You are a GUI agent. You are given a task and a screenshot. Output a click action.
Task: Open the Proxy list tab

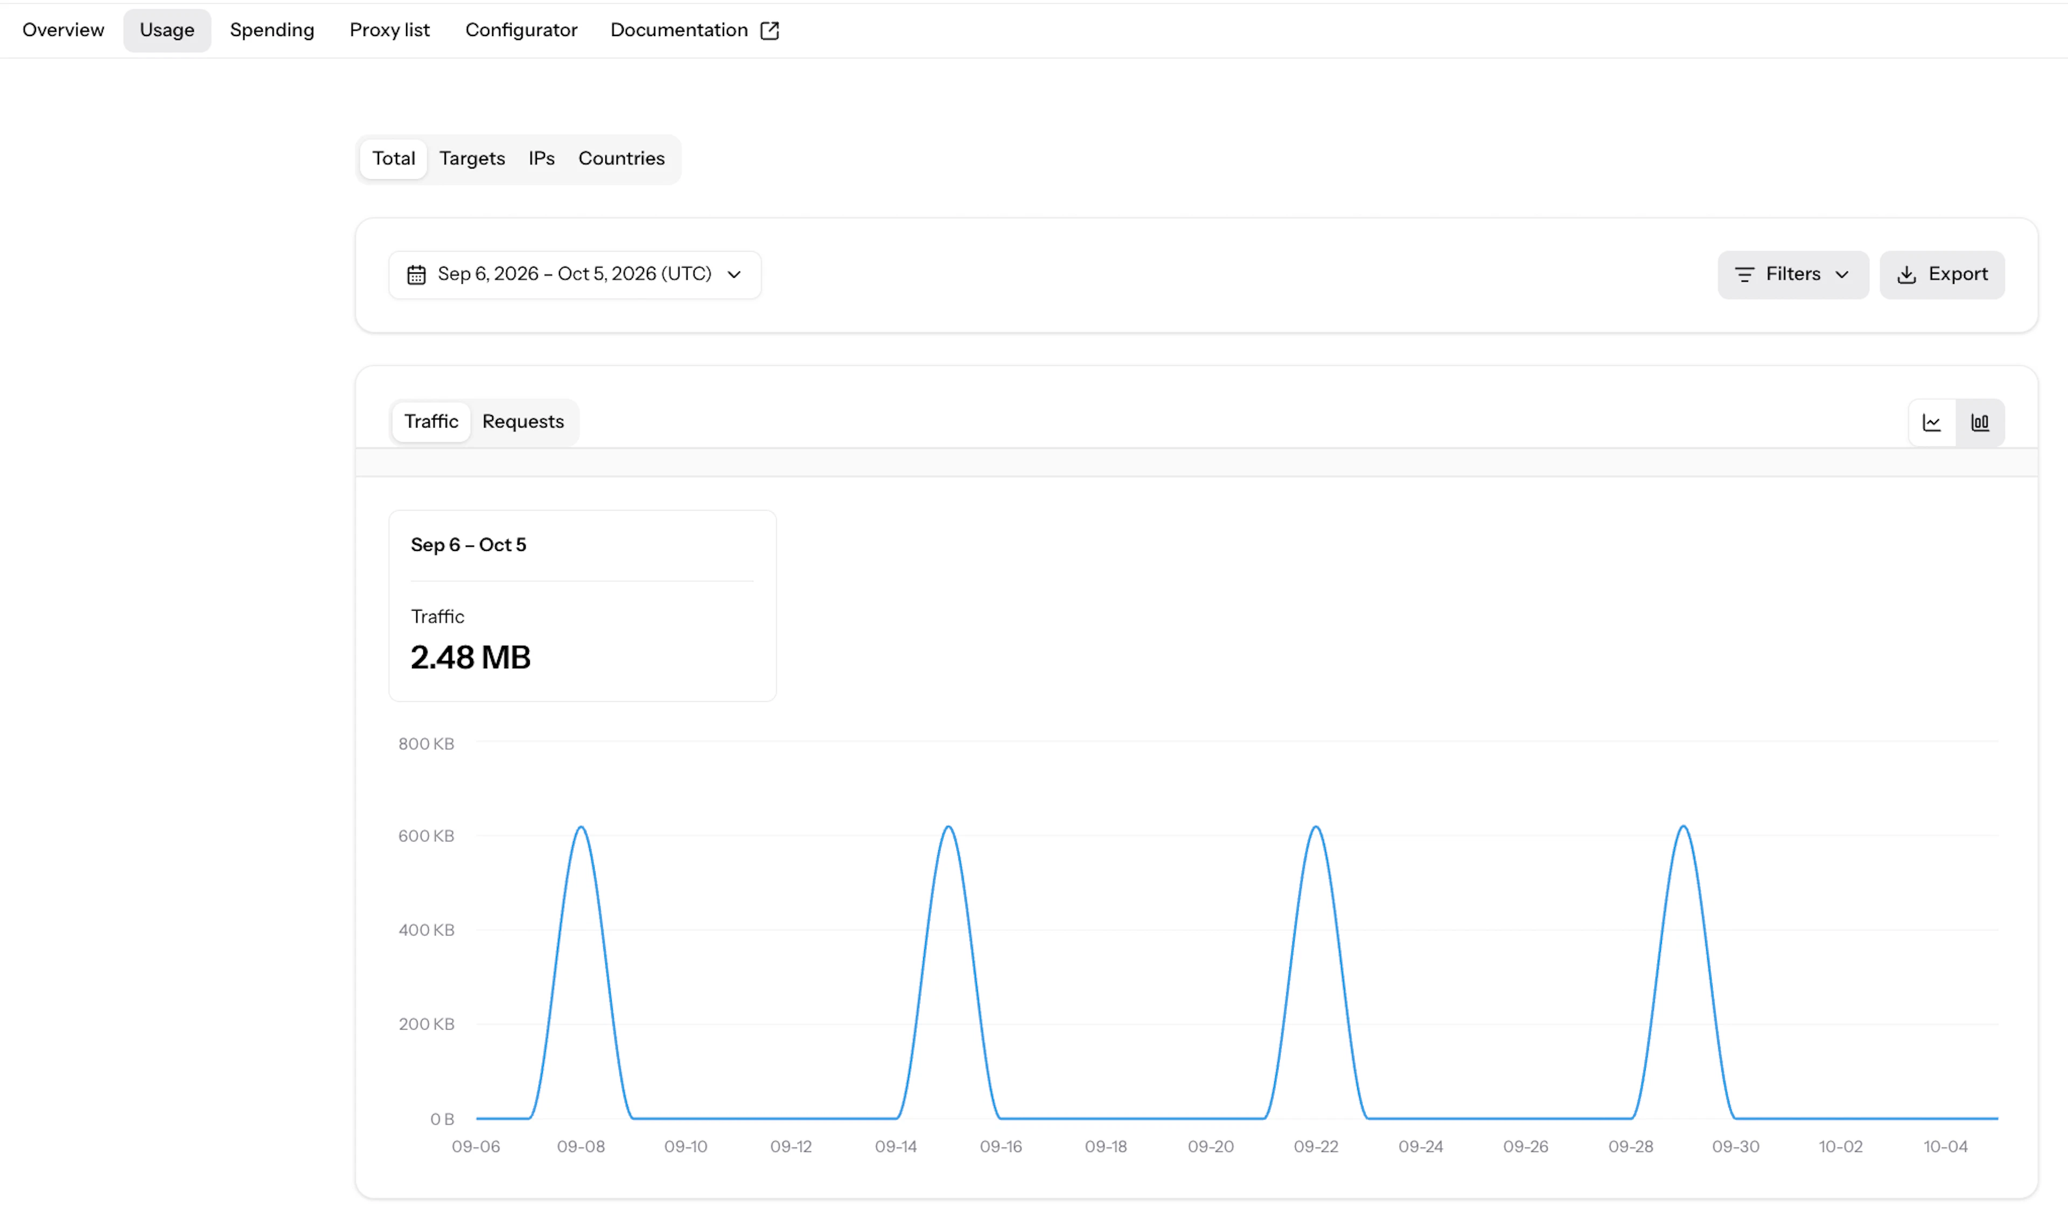click(389, 30)
